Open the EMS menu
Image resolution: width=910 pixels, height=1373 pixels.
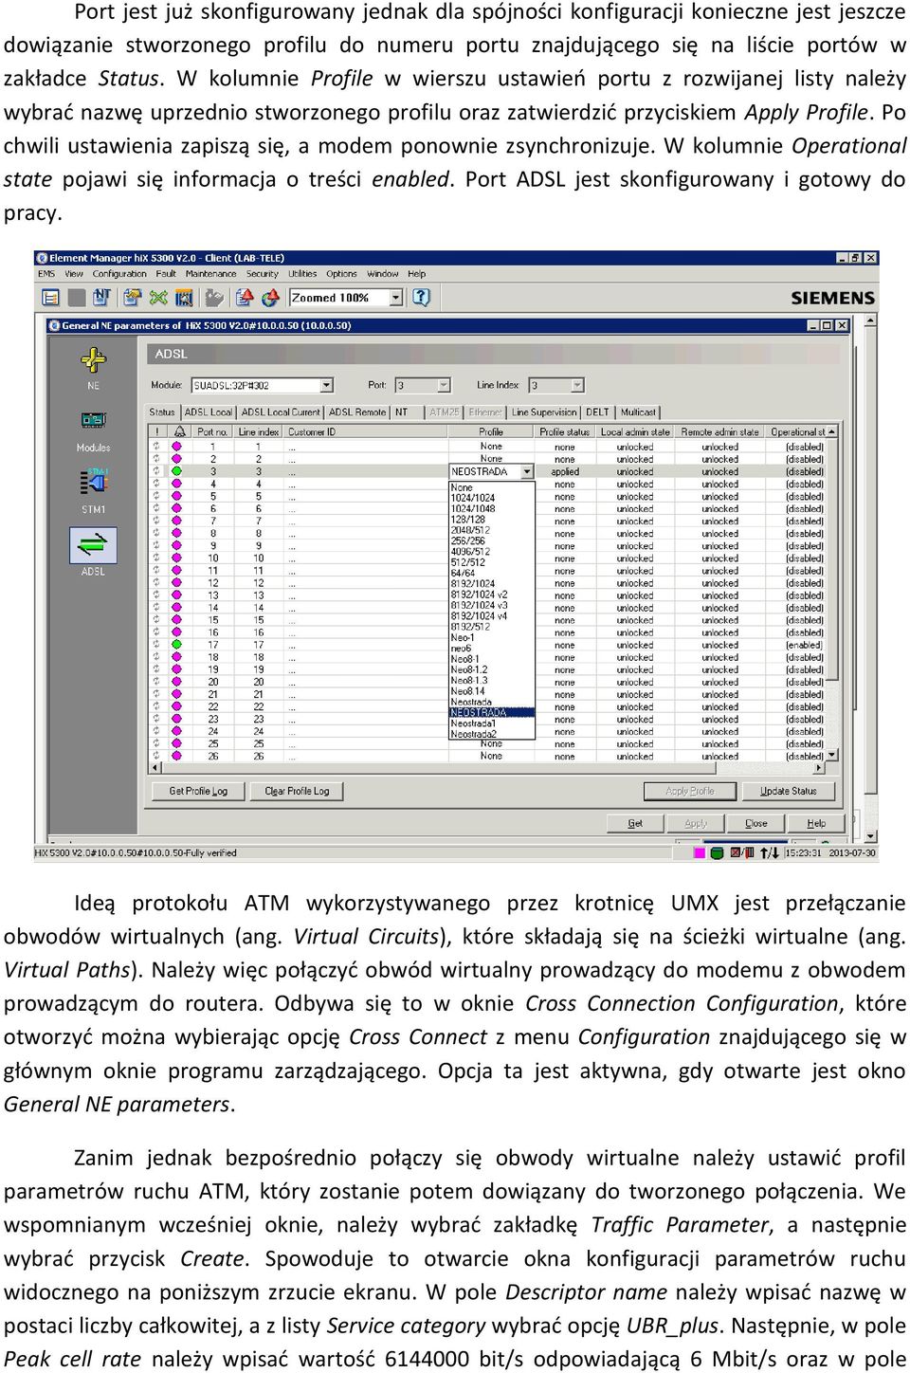[46, 274]
